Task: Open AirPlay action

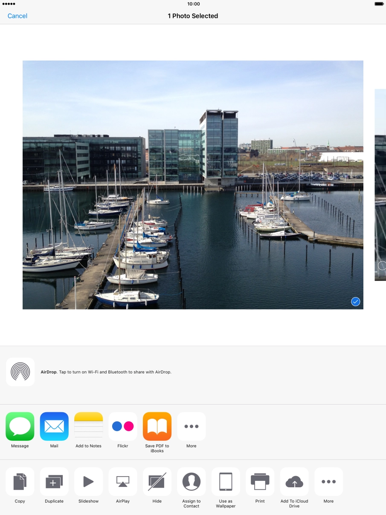Action: click(123, 482)
